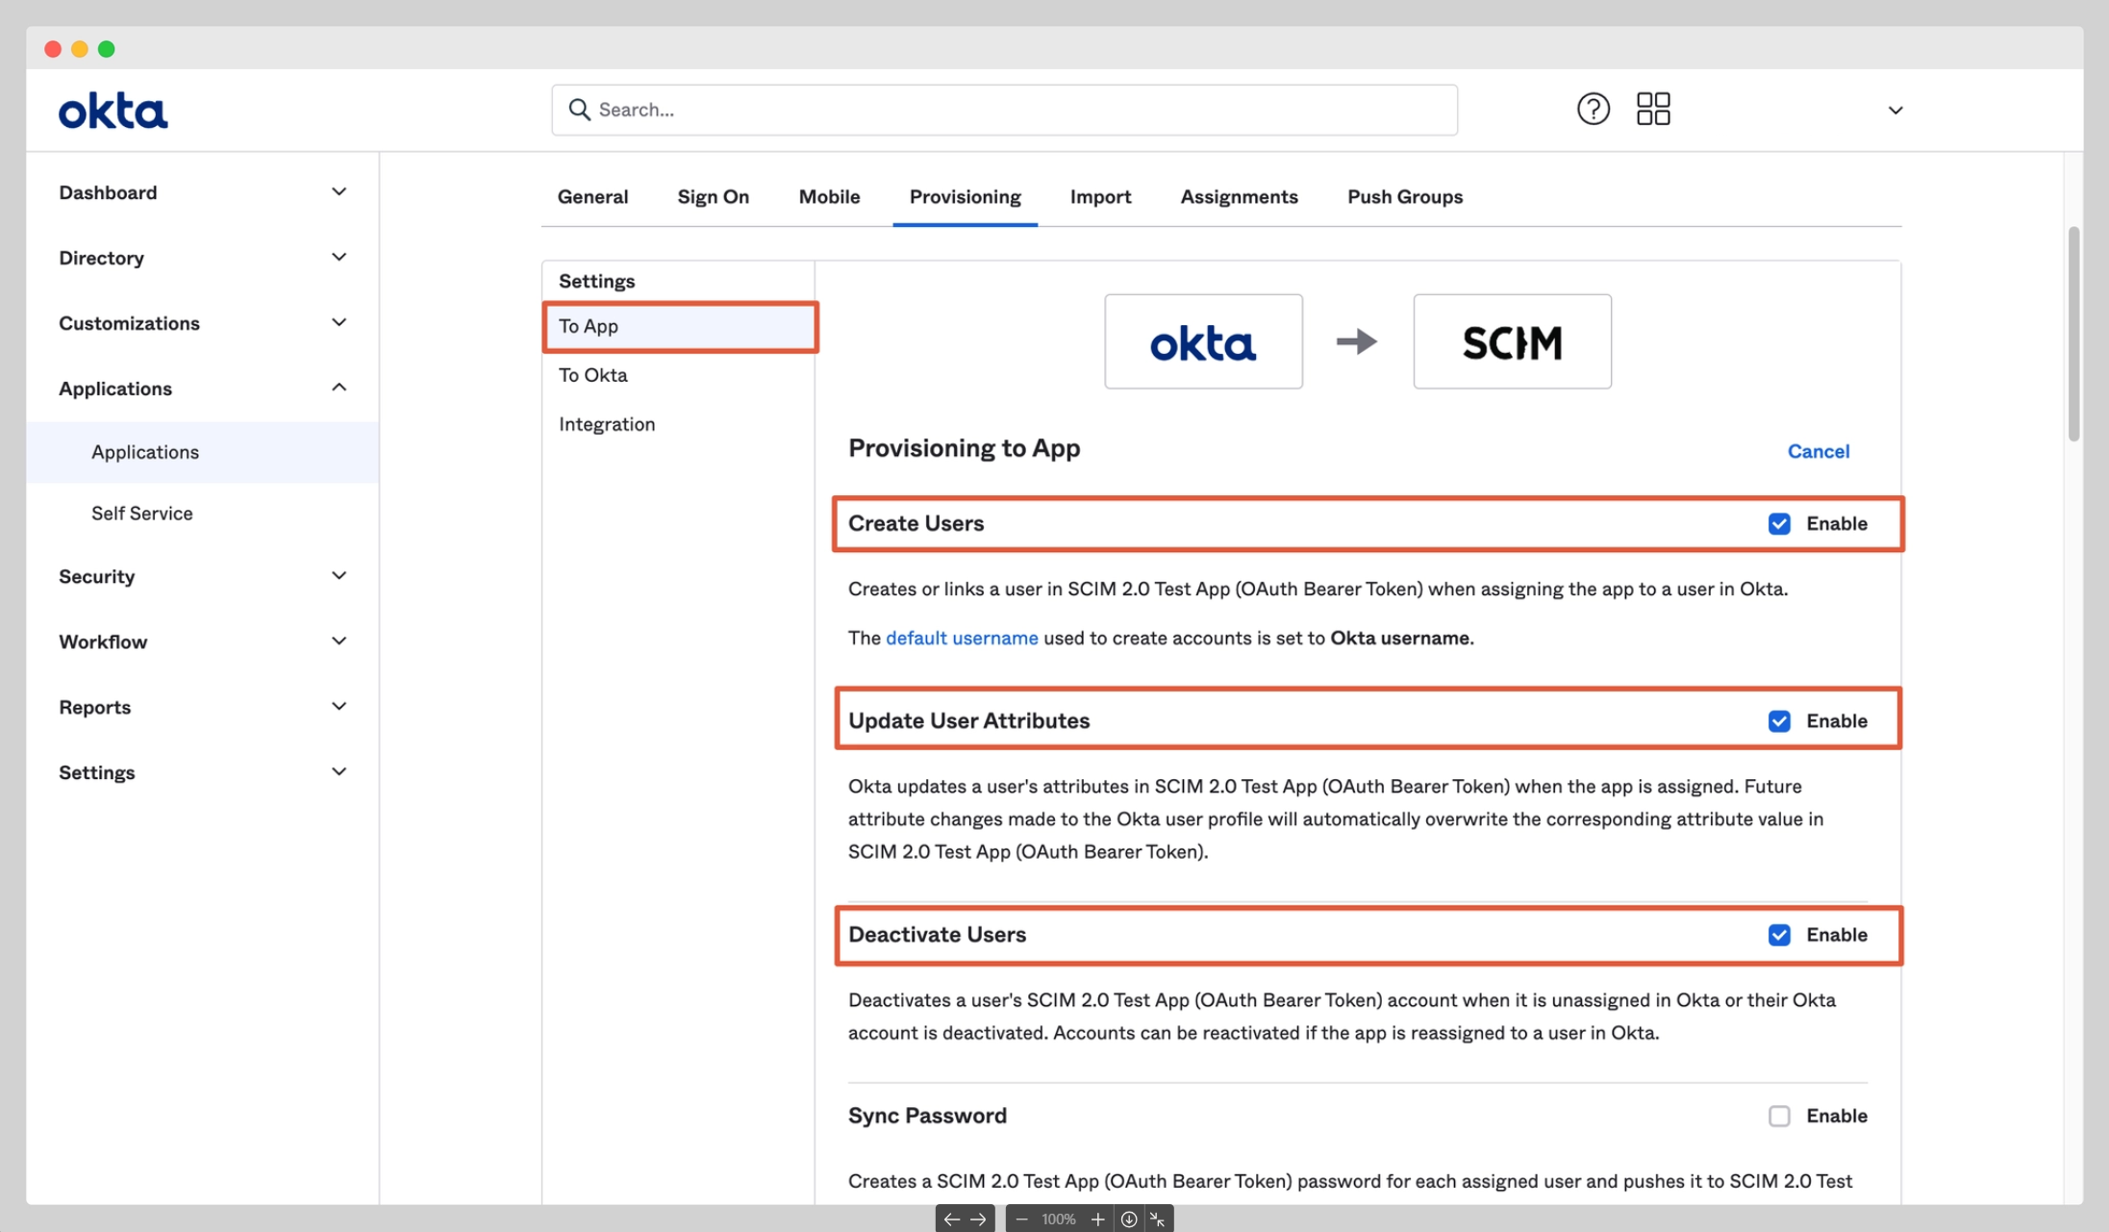The image size is (2109, 1232).
Task: Click the next image arrow in viewer
Action: click(978, 1219)
